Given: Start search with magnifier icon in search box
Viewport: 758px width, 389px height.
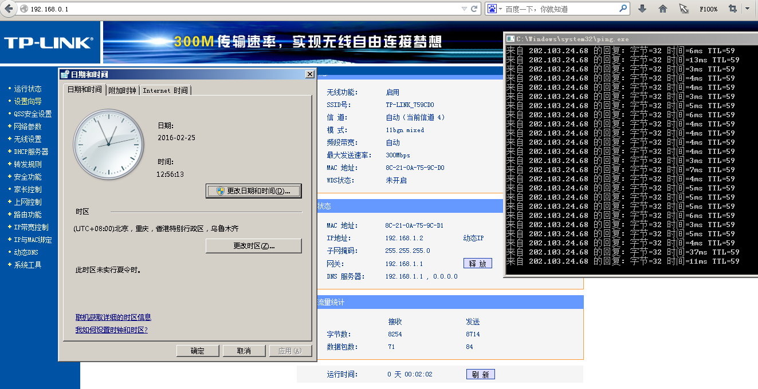Looking at the screenshot, I should pos(623,9).
